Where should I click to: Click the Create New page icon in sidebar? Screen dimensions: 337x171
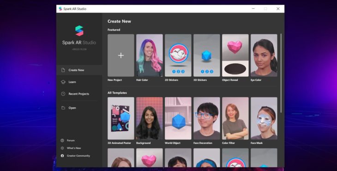[63, 70]
